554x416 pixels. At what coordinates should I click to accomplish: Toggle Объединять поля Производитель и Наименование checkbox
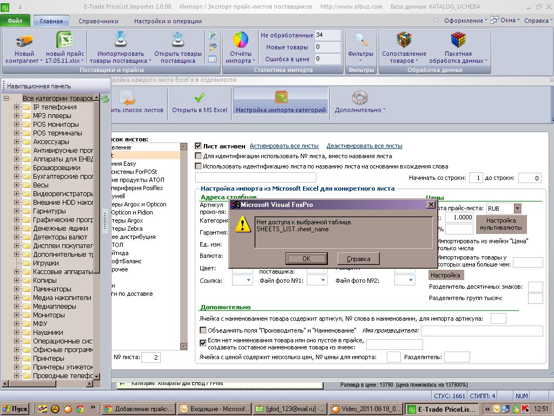pyautogui.click(x=203, y=330)
